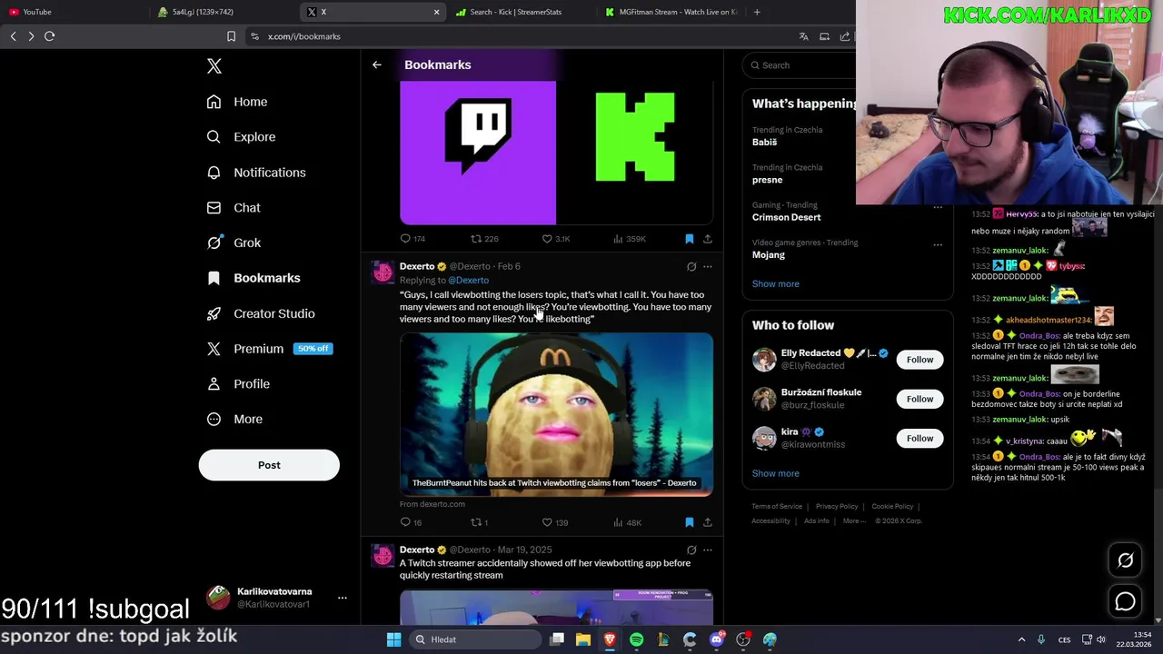This screenshot has height=654, width=1163.
Task: Open Terms of Service link
Action: tap(777, 506)
